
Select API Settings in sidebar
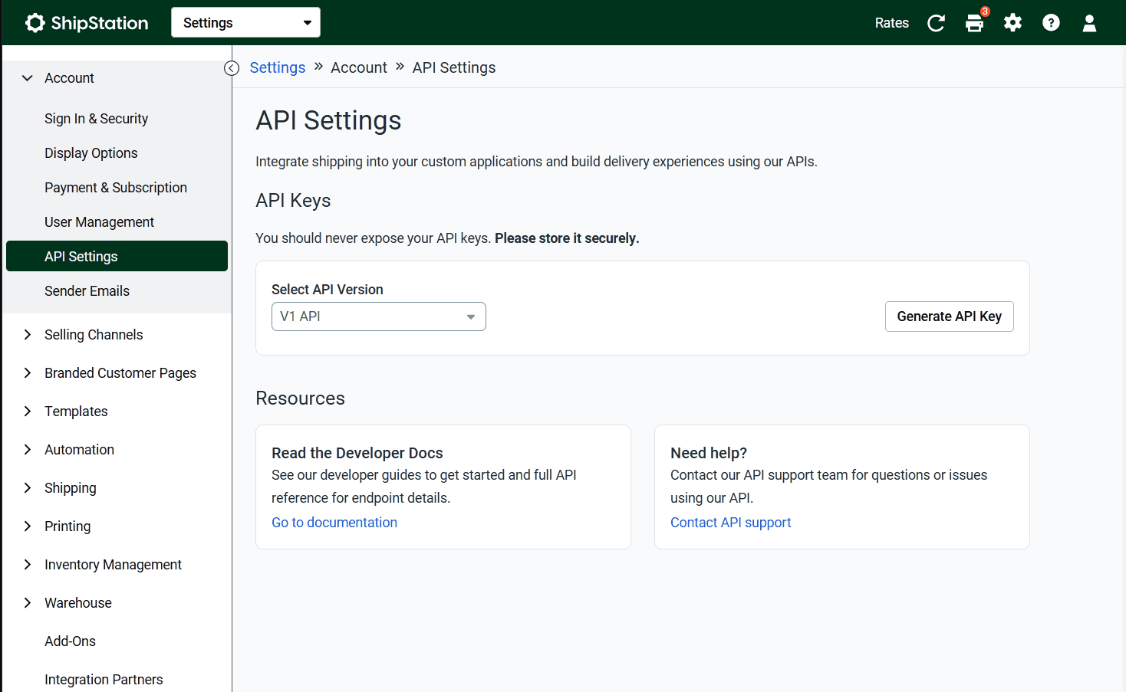pos(117,256)
